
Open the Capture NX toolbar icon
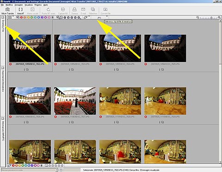coord(63,11)
